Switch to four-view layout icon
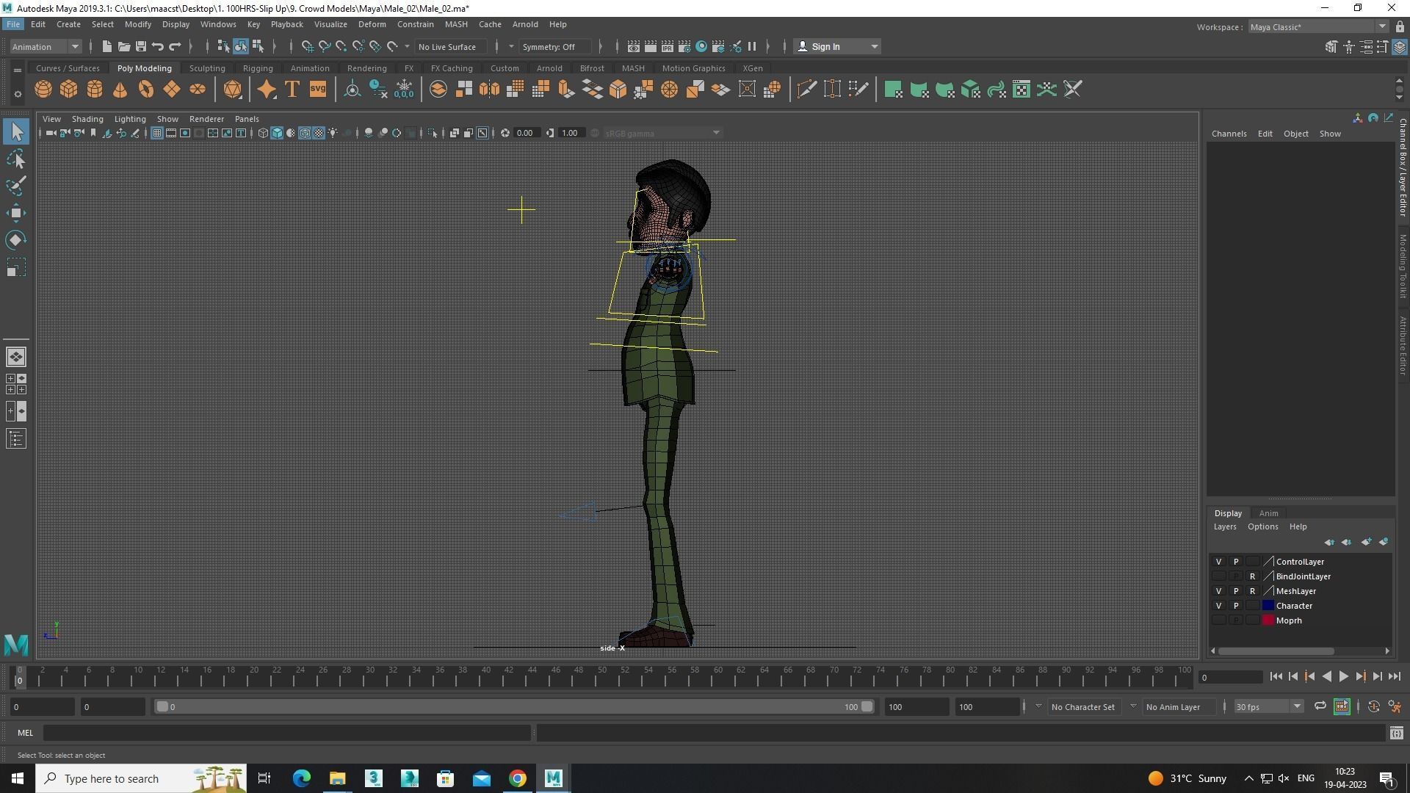The image size is (1410, 793). click(x=16, y=384)
